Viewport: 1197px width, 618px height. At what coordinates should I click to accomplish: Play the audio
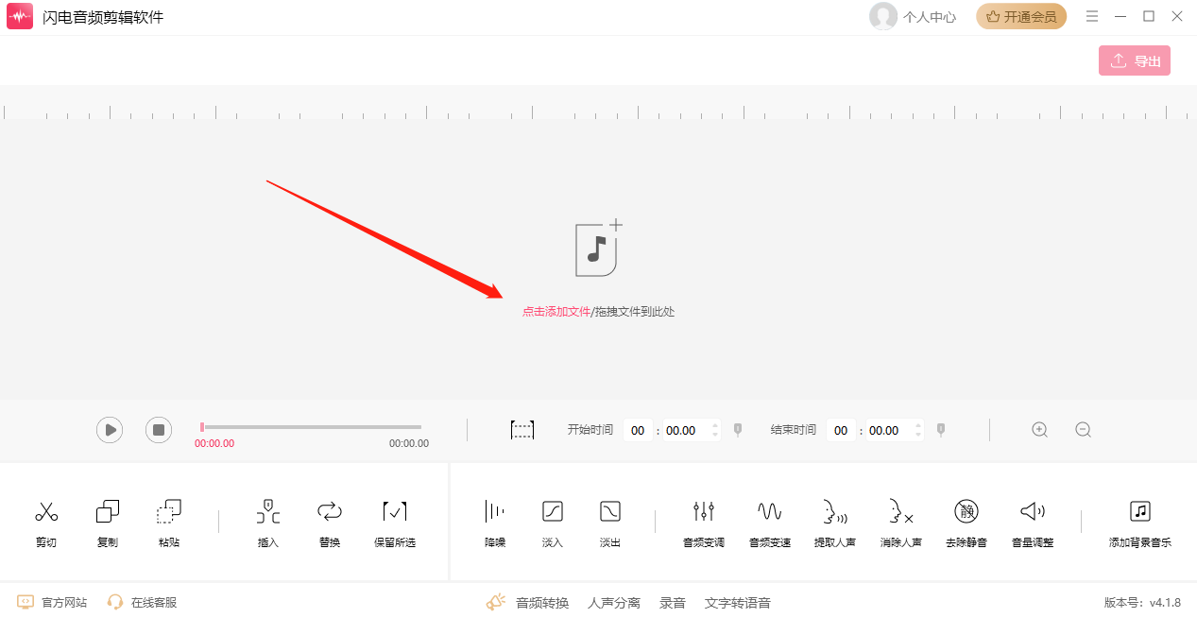110,430
